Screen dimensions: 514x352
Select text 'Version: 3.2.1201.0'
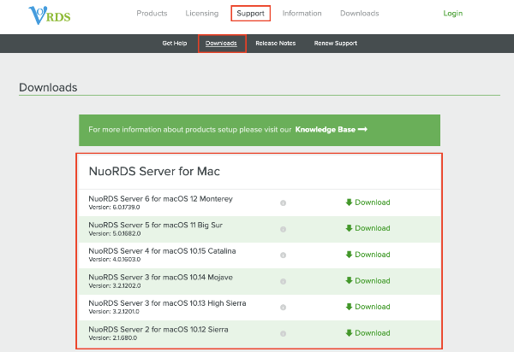point(114,312)
